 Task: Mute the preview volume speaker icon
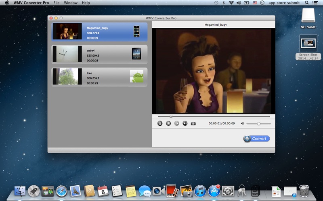pyautogui.click(x=243, y=123)
